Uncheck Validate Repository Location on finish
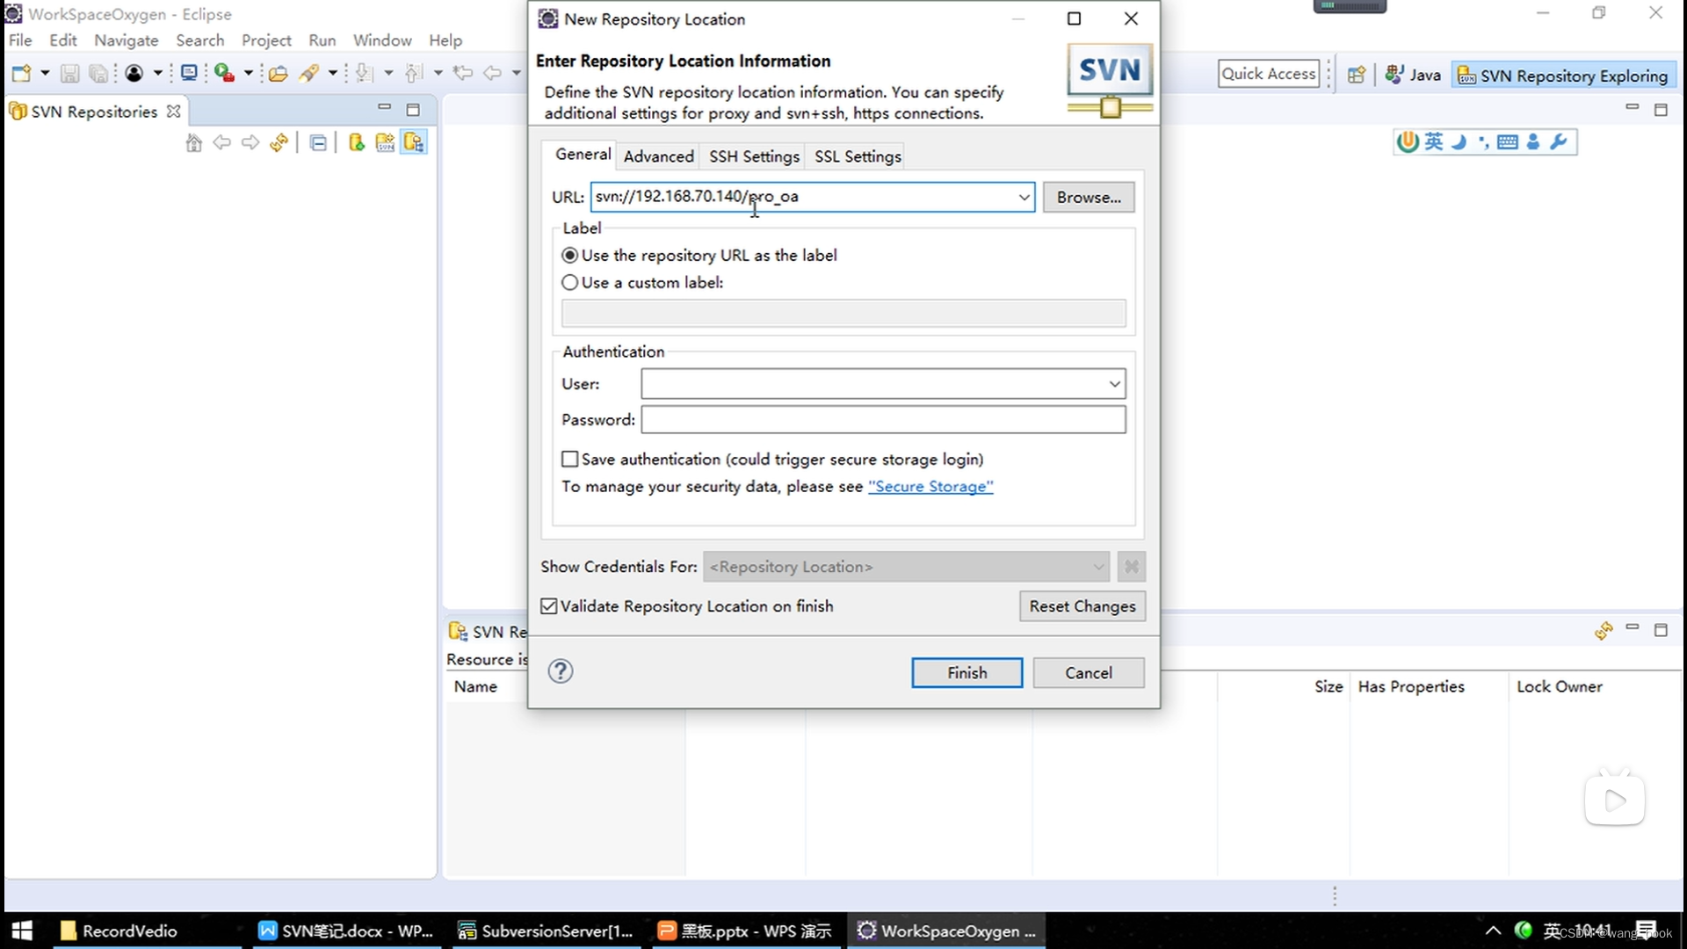 (x=549, y=606)
